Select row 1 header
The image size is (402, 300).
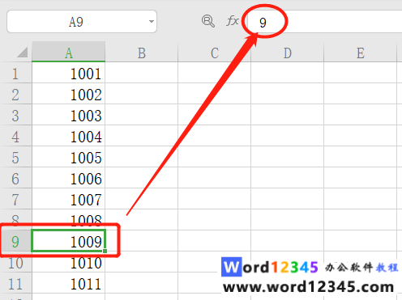tap(15, 73)
